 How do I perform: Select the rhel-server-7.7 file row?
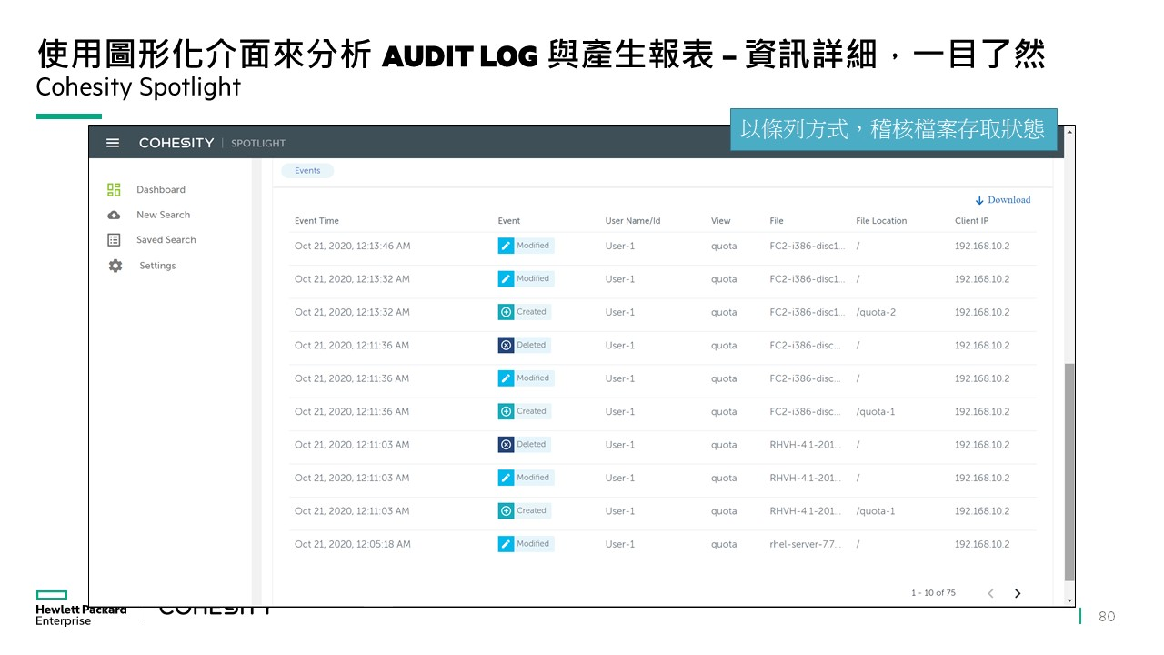tap(805, 544)
